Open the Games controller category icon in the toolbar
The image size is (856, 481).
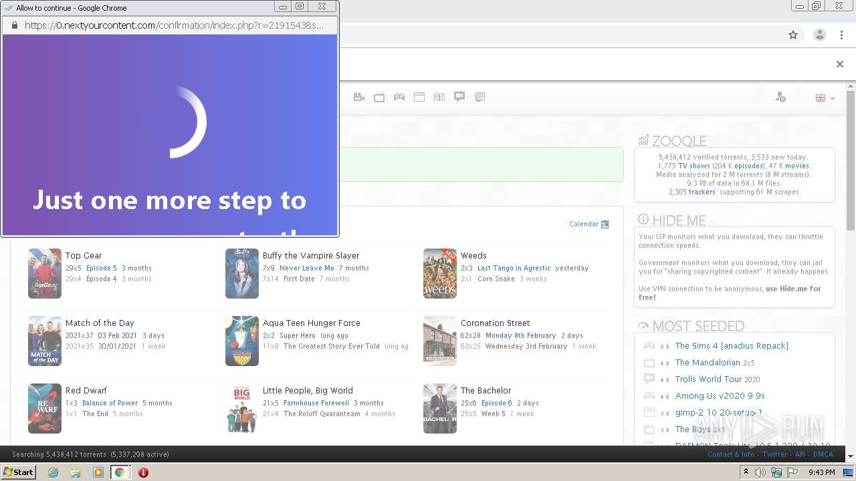(399, 97)
